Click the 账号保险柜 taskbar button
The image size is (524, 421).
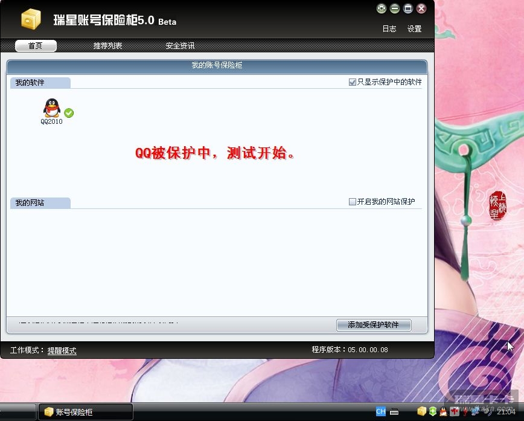pos(86,412)
